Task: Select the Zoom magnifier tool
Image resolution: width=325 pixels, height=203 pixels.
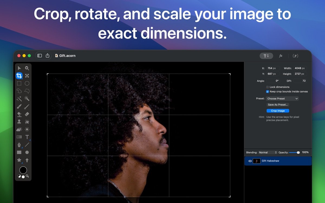Action: pos(27,68)
